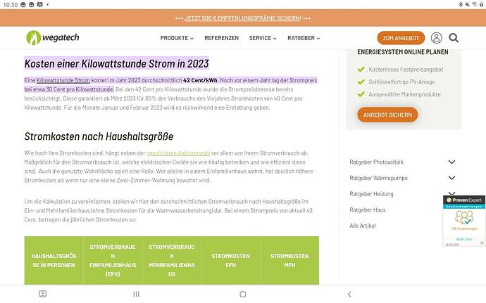Click heading Stromkosten nach Haushaltsgröße

[99, 136]
